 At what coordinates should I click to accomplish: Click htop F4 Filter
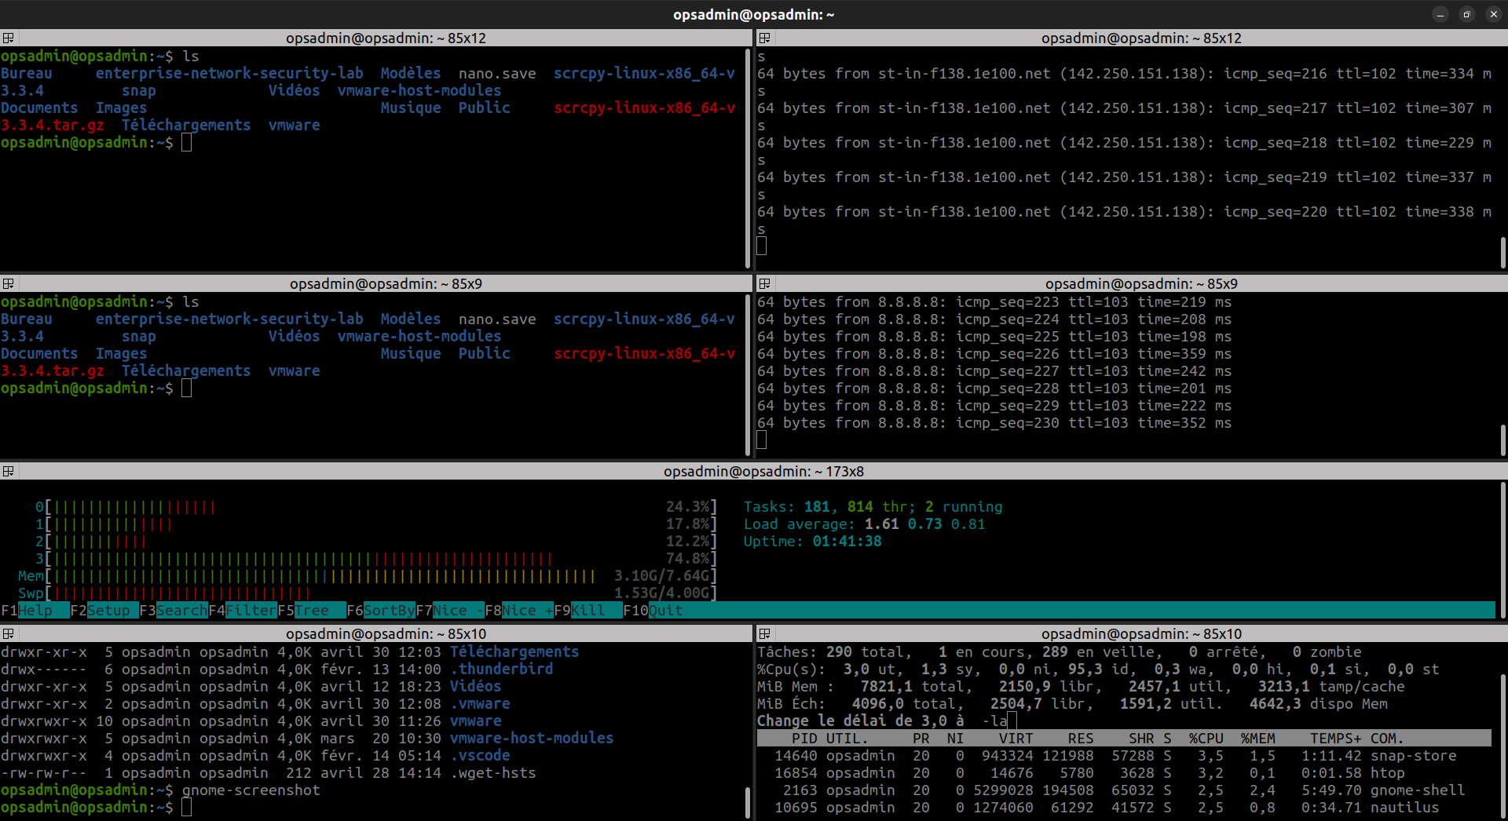point(242,610)
